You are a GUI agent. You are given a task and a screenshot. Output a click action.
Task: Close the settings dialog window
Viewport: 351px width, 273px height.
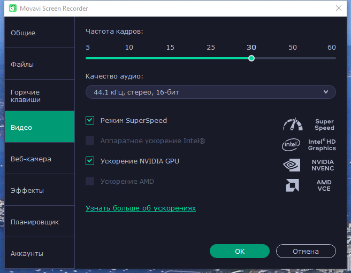pos(339,8)
